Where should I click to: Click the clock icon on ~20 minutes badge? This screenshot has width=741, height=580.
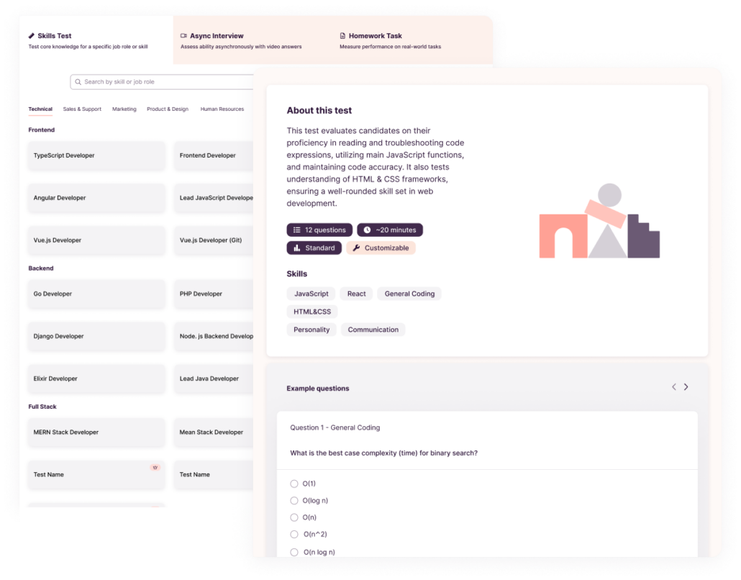point(367,230)
